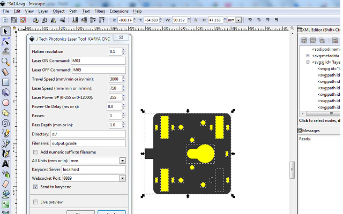This screenshot has height=214, width=343.
Task: Enable Add numeric suffix to filename
Action: 35,152
